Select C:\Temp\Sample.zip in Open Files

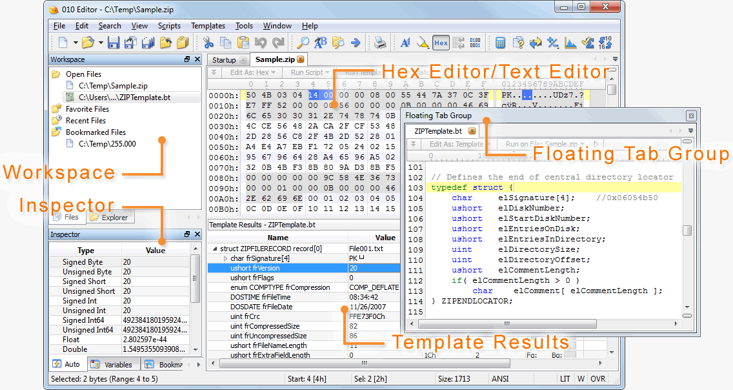[113, 86]
